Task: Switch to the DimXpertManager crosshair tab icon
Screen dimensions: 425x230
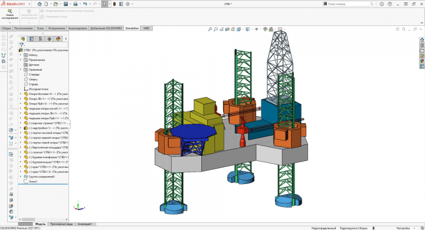Action: [50, 39]
